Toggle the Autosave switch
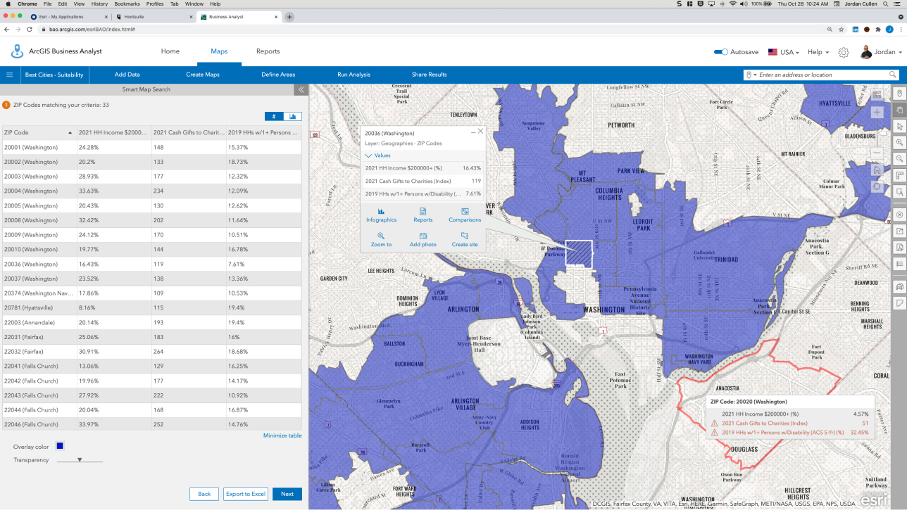Viewport: 907px width, 510px height. click(x=720, y=52)
